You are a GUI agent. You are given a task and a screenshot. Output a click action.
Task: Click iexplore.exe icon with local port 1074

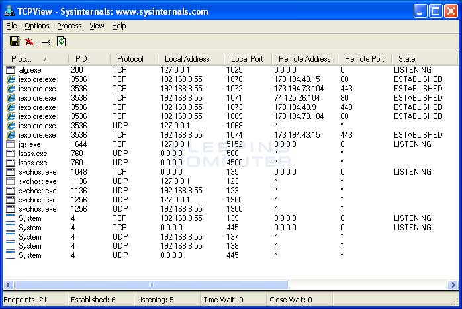click(x=11, y=135)
